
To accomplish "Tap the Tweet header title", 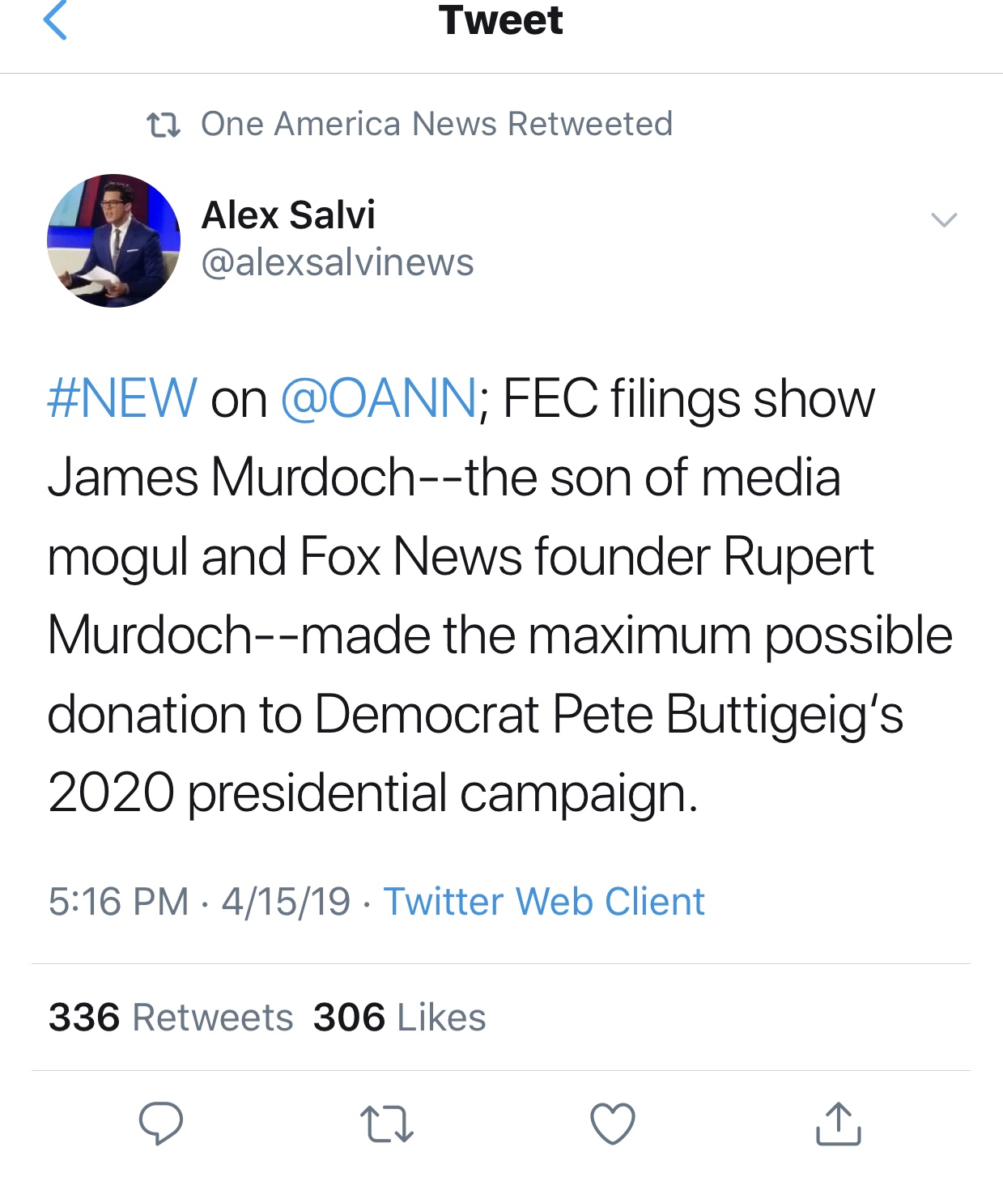I will point(501,21).
